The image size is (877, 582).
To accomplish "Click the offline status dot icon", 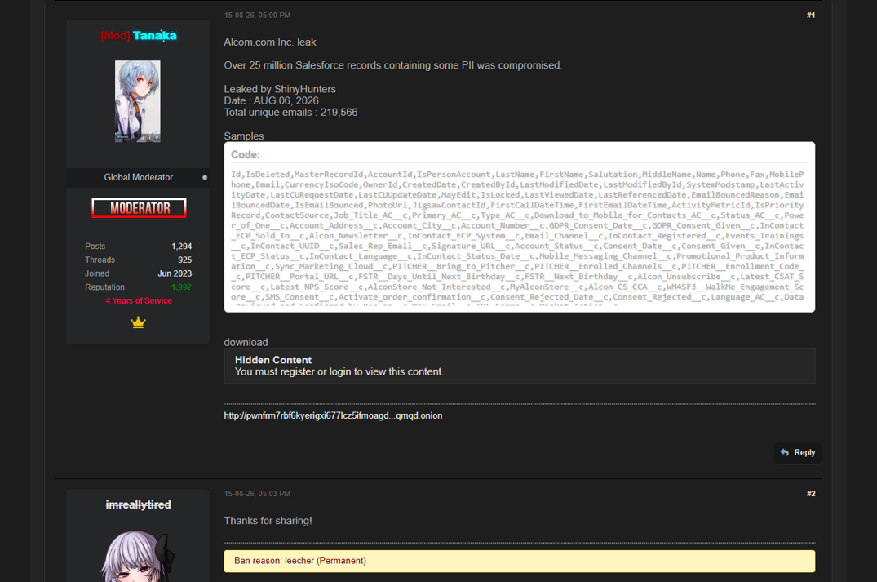I will [x=205, y=177].
